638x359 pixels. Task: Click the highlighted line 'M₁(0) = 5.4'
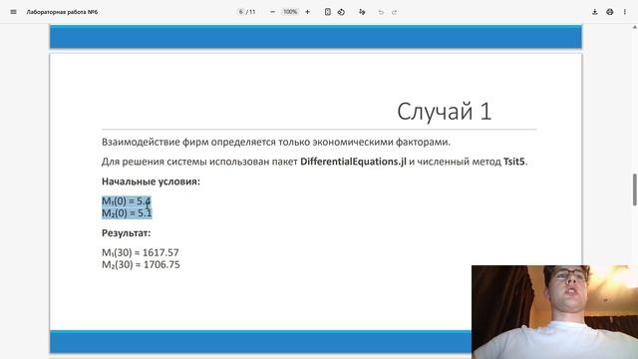pos(127,201)
